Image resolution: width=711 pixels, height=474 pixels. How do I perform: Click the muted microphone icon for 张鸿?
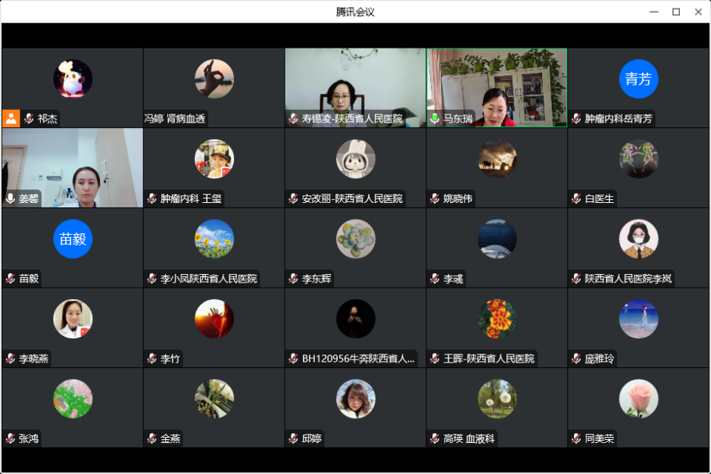[x=10, y=438]
